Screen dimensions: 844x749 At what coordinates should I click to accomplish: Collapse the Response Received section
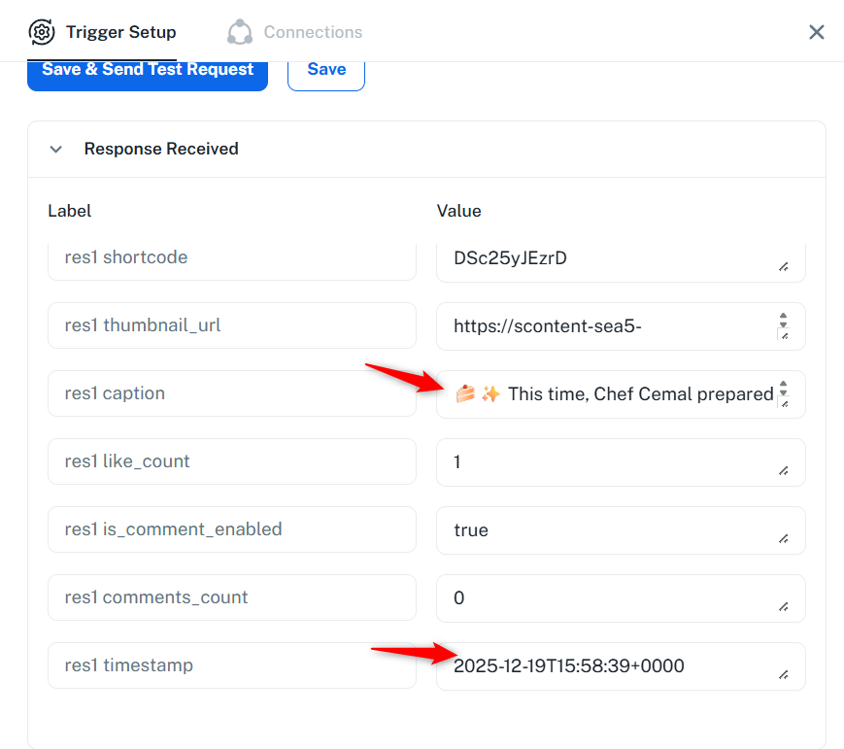pyautogui.click(x=56, y=150)
